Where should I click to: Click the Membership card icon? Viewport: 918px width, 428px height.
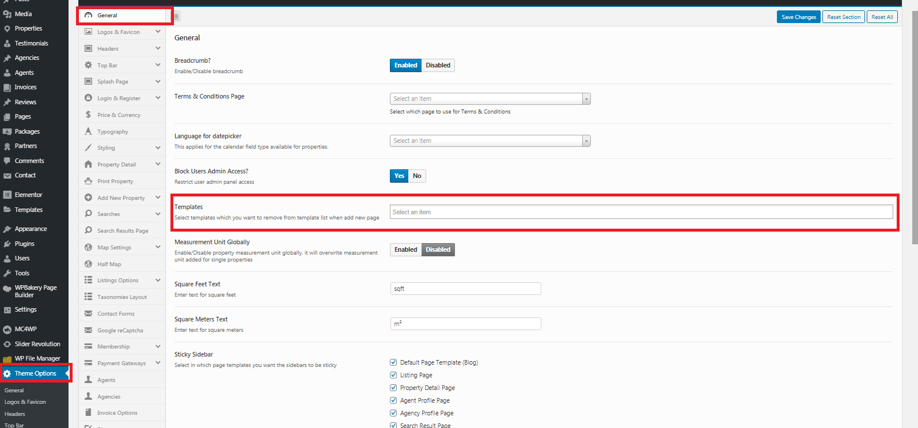click(88, 346)
